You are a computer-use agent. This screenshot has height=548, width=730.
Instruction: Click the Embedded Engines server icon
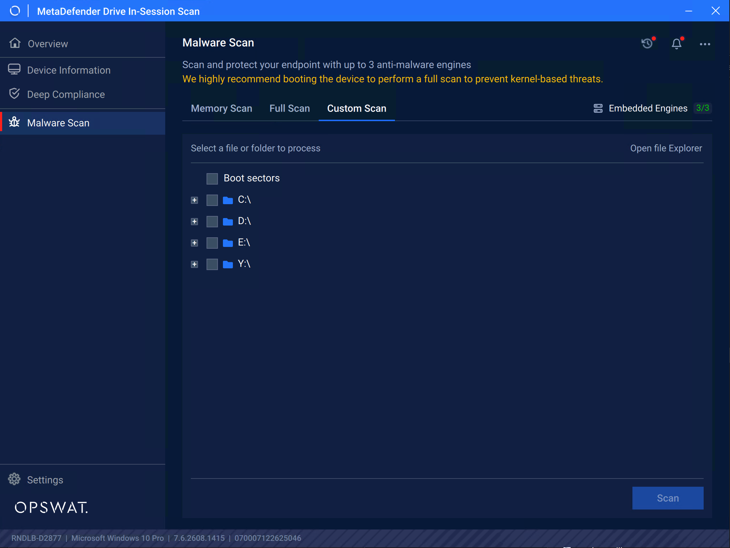pyautogui.click(x=598, y=108)
